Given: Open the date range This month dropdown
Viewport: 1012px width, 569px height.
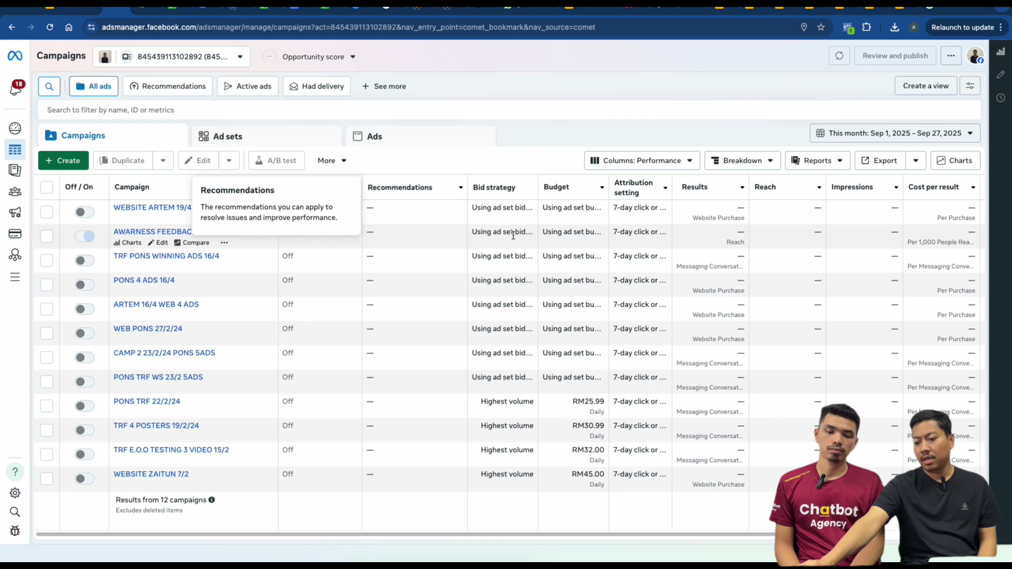Looking at the screenshot, I should [895, 133].
